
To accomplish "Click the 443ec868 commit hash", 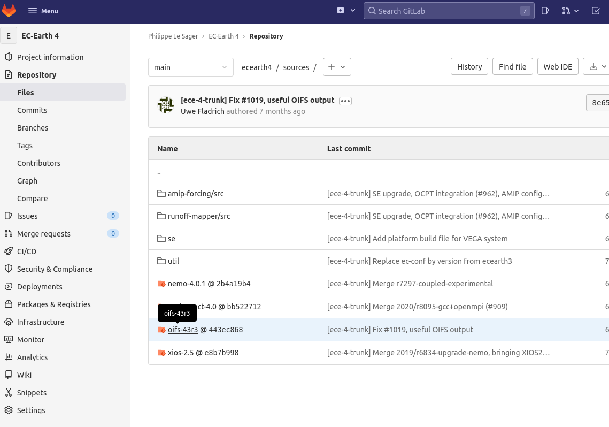I will pos(226,330).
